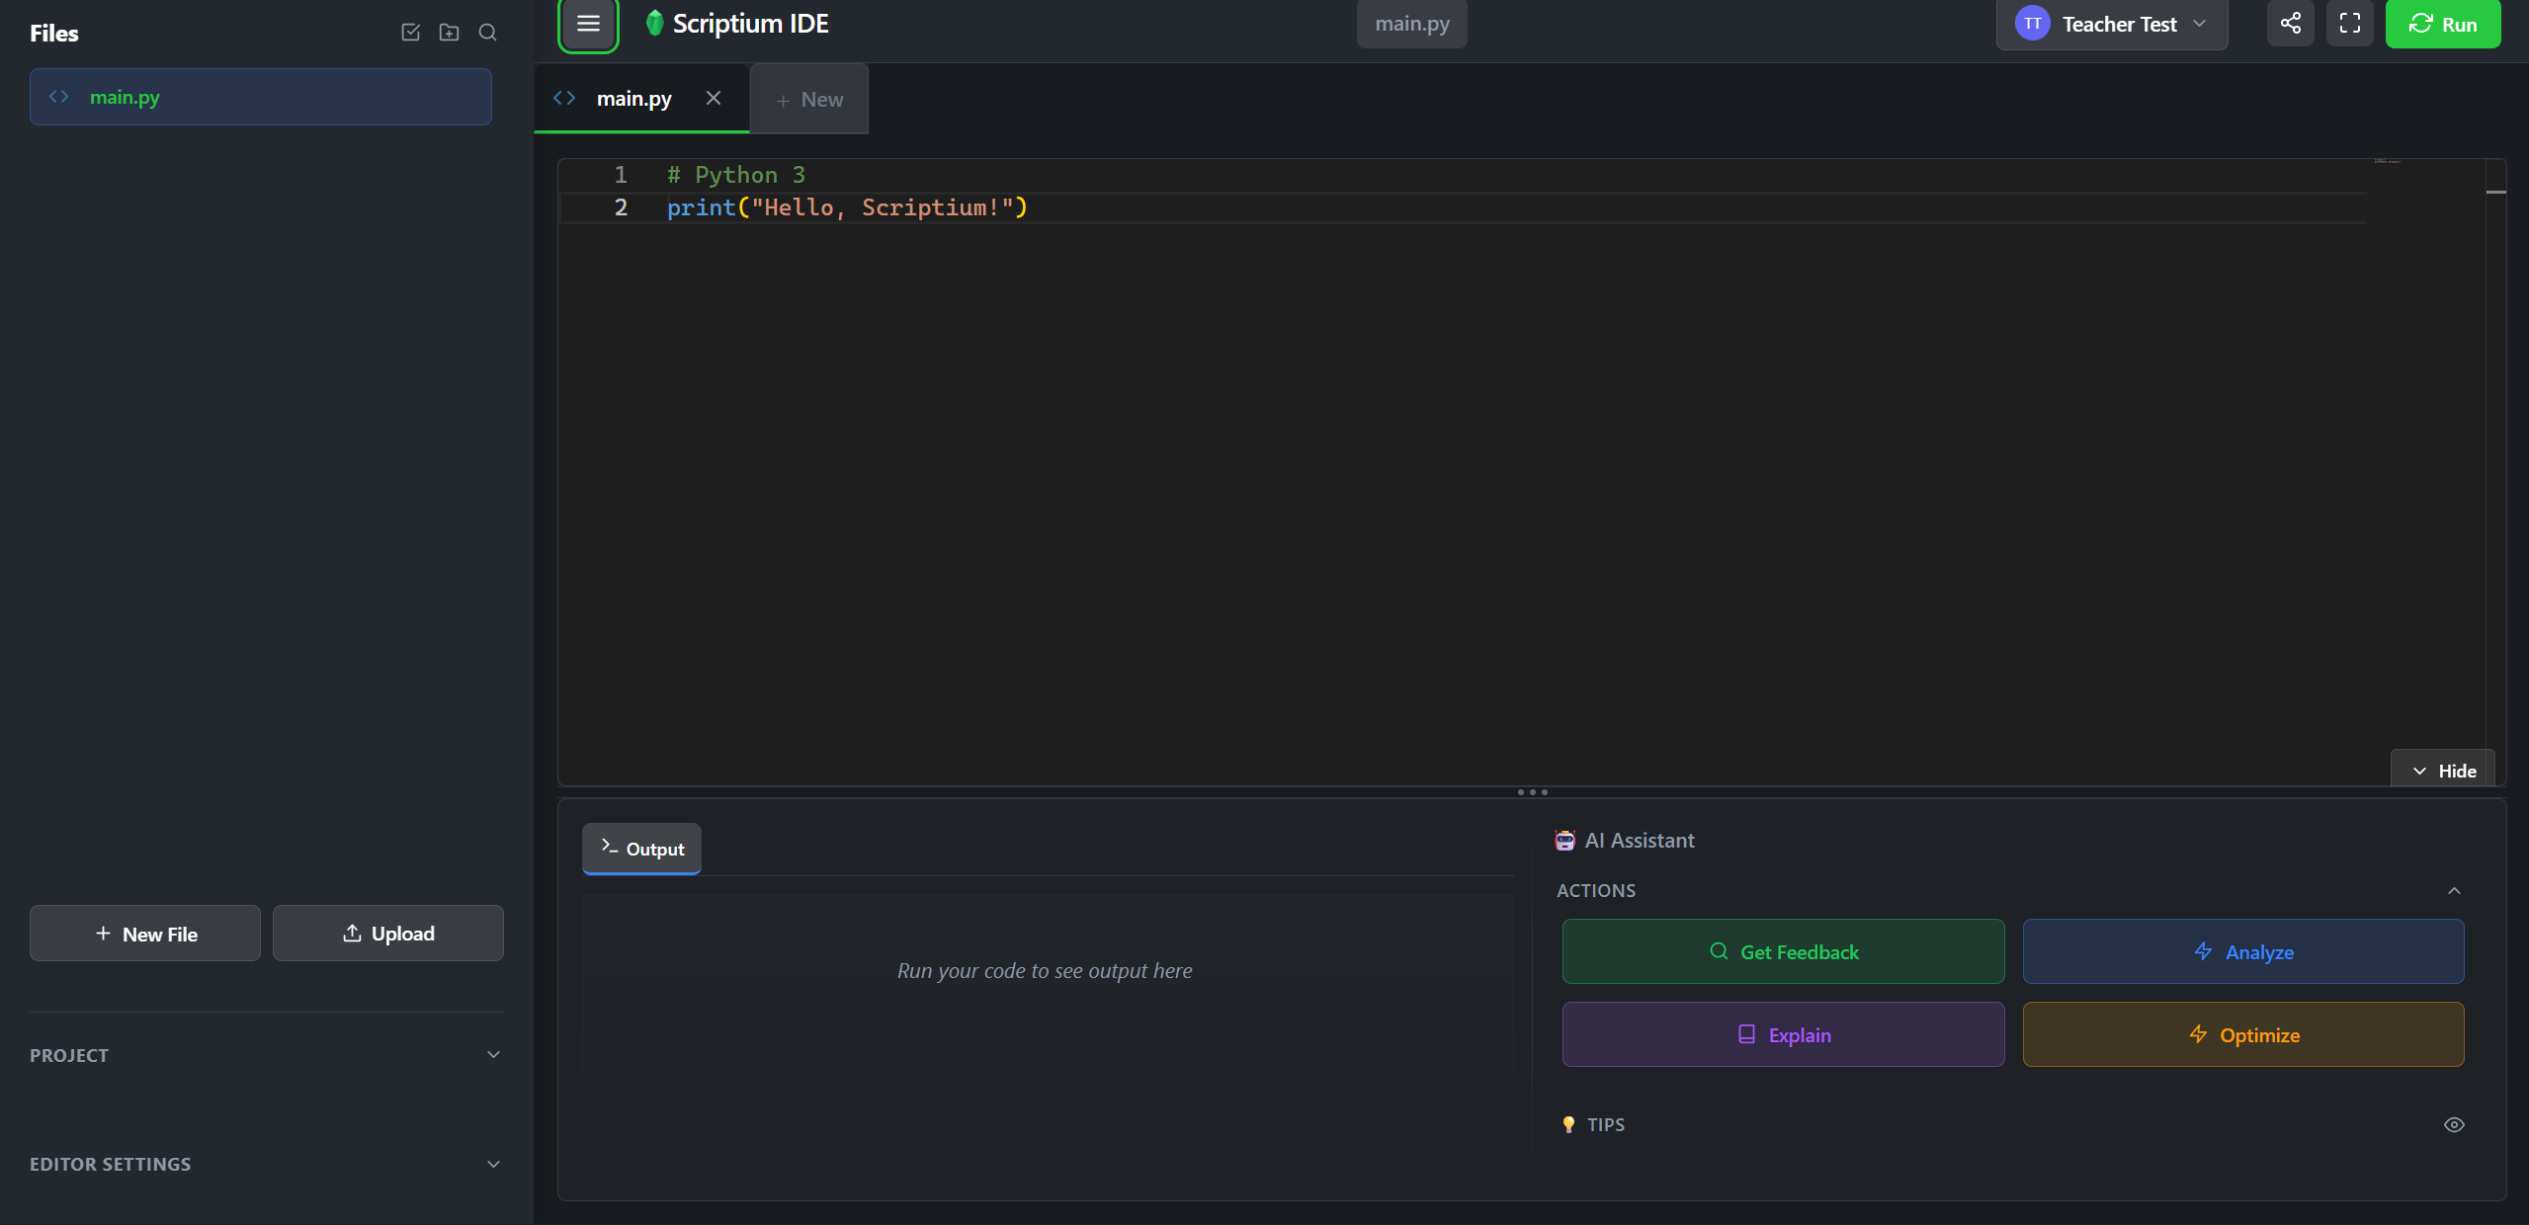Open the New tab
This screenshot has height=1225, width=2529.
(x=809, y=100)
